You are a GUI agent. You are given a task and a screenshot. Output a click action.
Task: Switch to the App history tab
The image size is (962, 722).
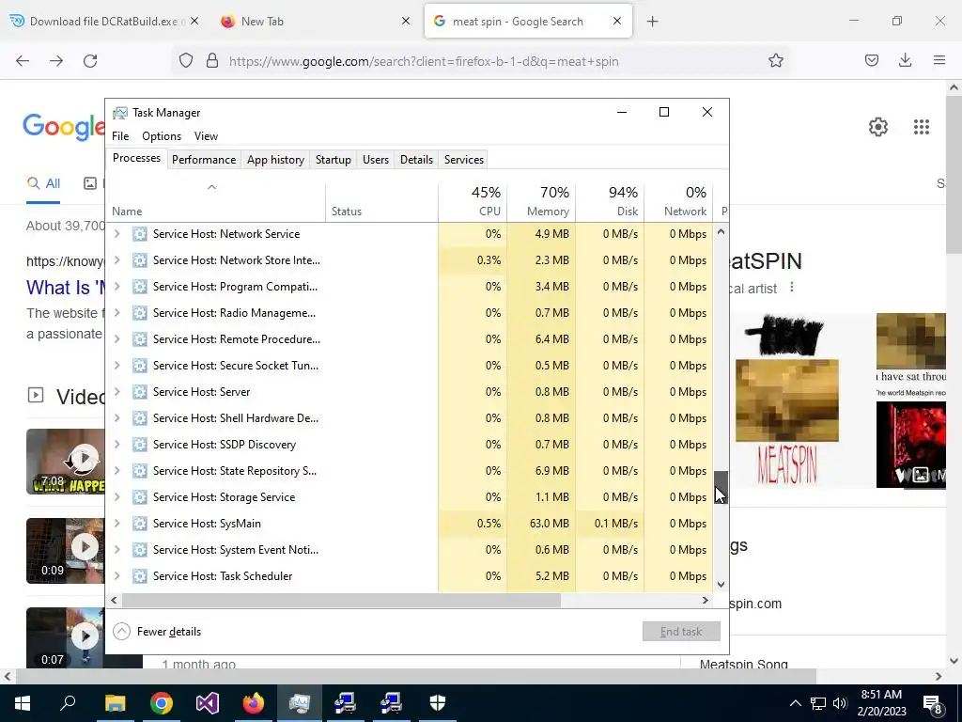click(x=275, y=160)
